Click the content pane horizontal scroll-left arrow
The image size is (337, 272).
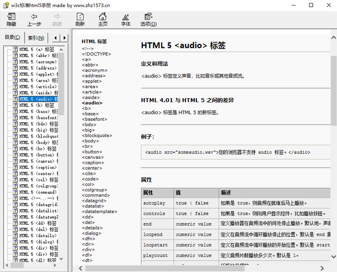[x=81, y=268]
